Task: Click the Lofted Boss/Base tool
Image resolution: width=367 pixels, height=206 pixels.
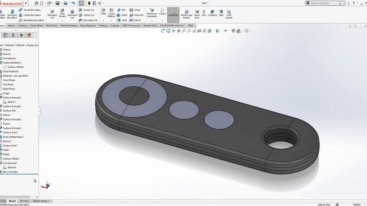Action: click(30, 15)
